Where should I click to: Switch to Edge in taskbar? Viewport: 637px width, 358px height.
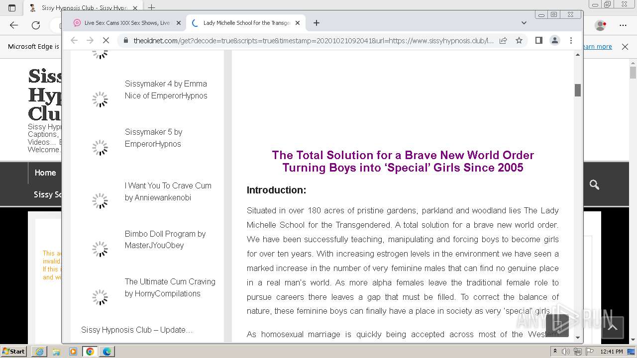[x=107, y=352]
